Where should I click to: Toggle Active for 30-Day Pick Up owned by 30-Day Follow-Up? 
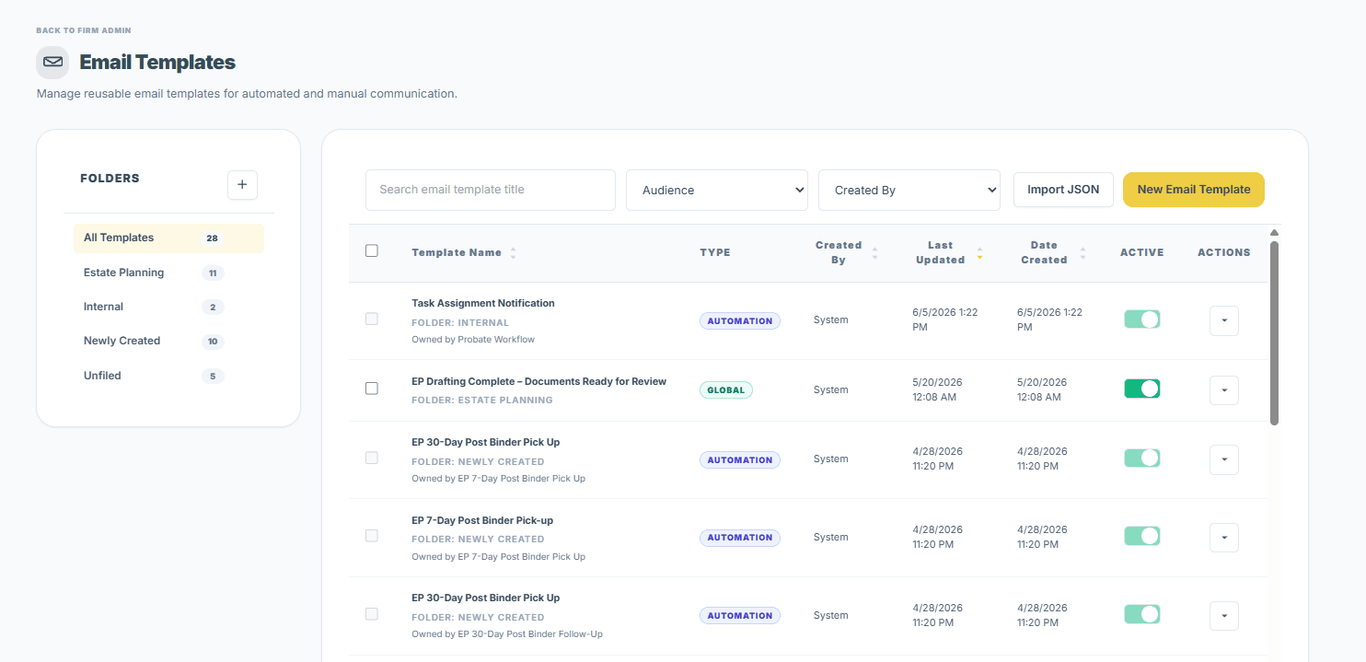coord(1141,614)
